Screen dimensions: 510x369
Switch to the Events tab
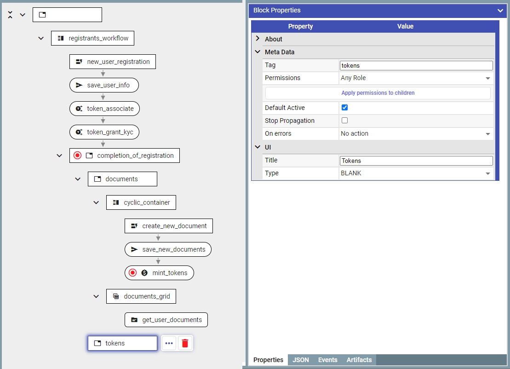(x=328, y=360)
